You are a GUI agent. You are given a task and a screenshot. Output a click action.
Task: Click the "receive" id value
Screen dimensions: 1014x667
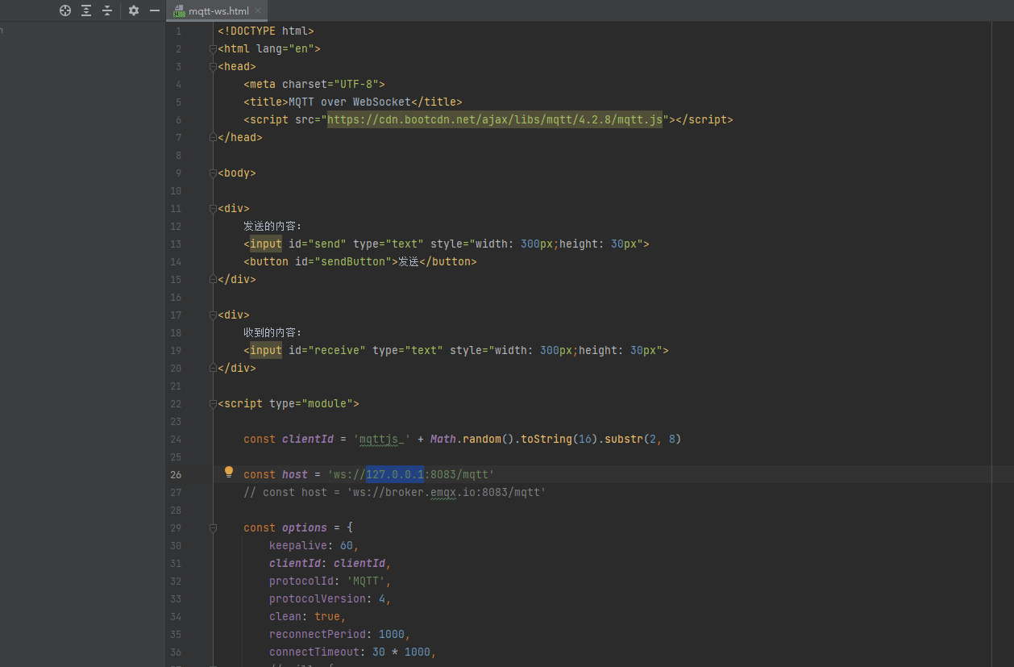click(337, 350)
